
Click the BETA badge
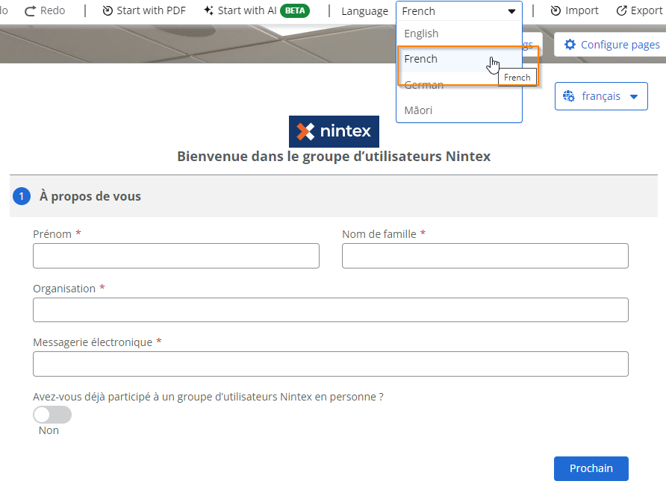coord(295,10)
